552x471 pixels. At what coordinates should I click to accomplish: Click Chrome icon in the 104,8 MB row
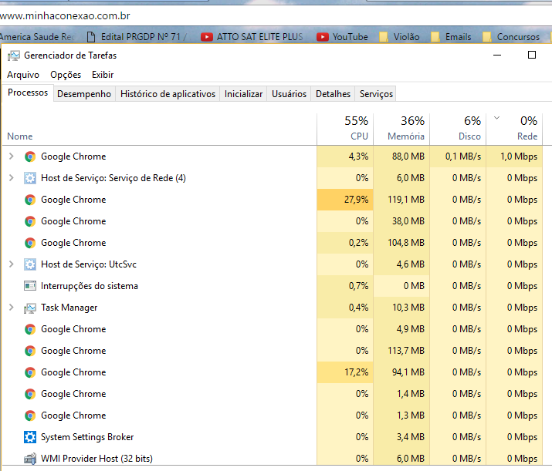(x=30, y=243)
